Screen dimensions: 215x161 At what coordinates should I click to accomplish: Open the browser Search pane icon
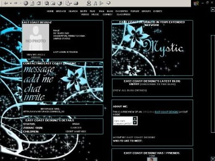coord(47,3)
